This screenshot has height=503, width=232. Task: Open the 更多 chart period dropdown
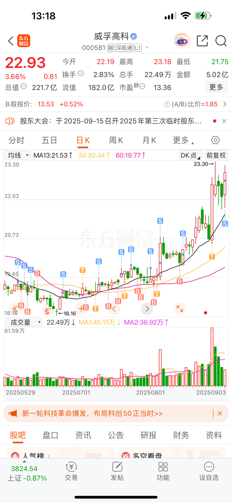(x=183, y=140)
